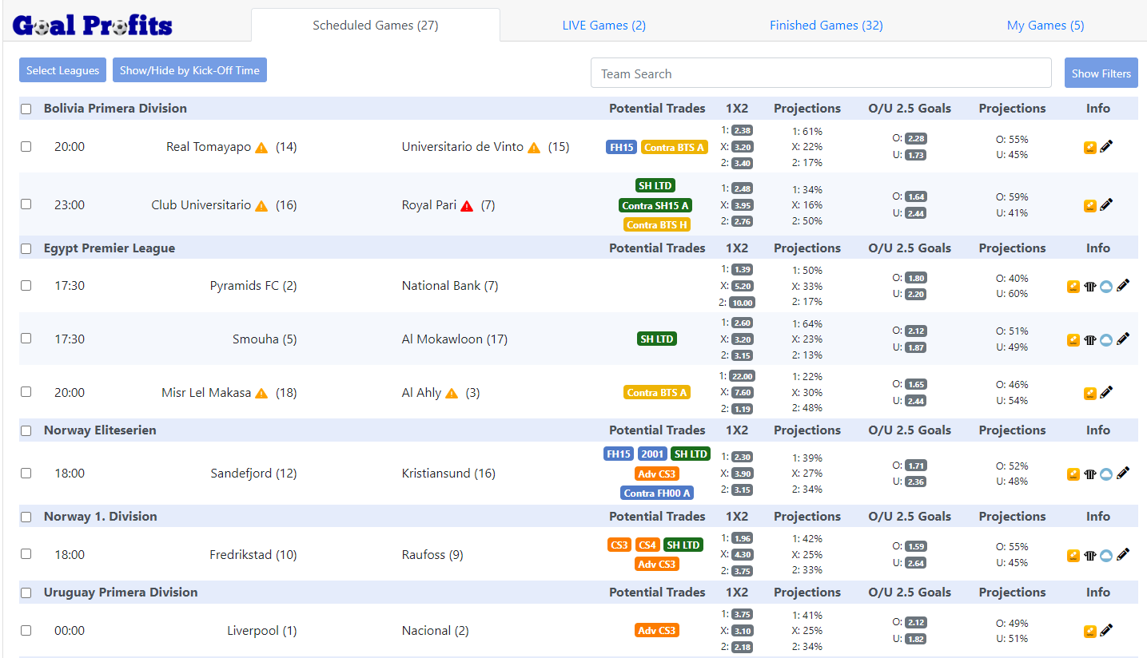Select checkbox for Liverpool v Nacional match

tap(26, 630)
